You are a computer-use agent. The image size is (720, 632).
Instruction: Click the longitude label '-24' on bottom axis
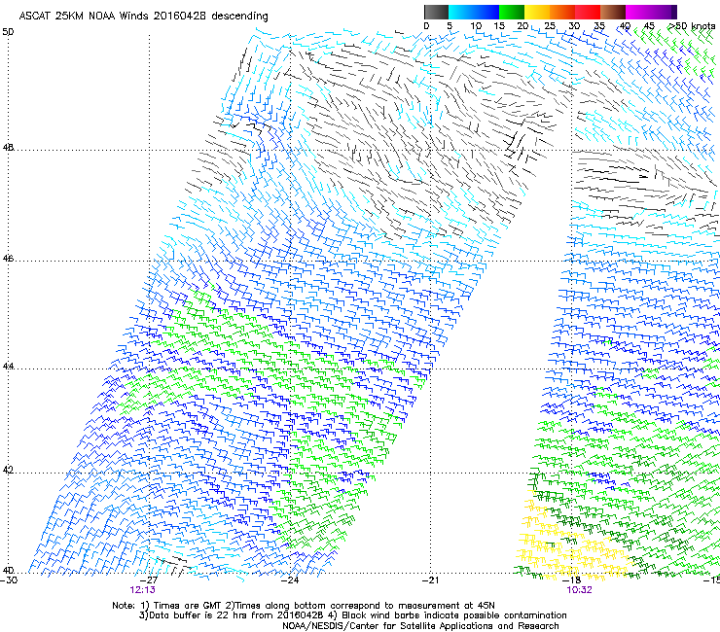point(290,580)
